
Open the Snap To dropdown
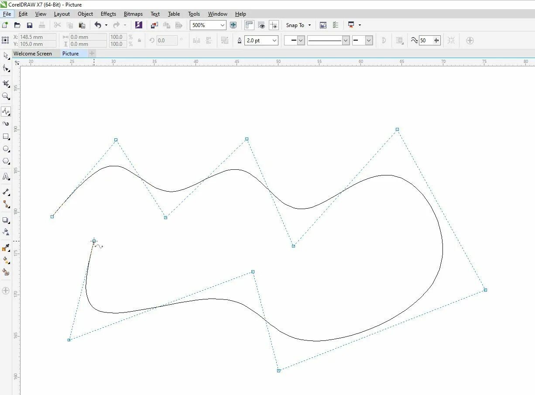click(x=298, y=25)
